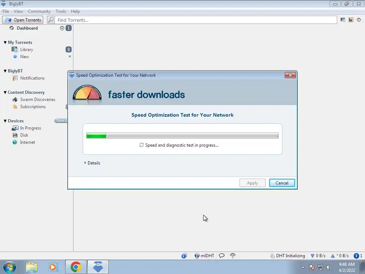Select the New torrents entry

25,57
